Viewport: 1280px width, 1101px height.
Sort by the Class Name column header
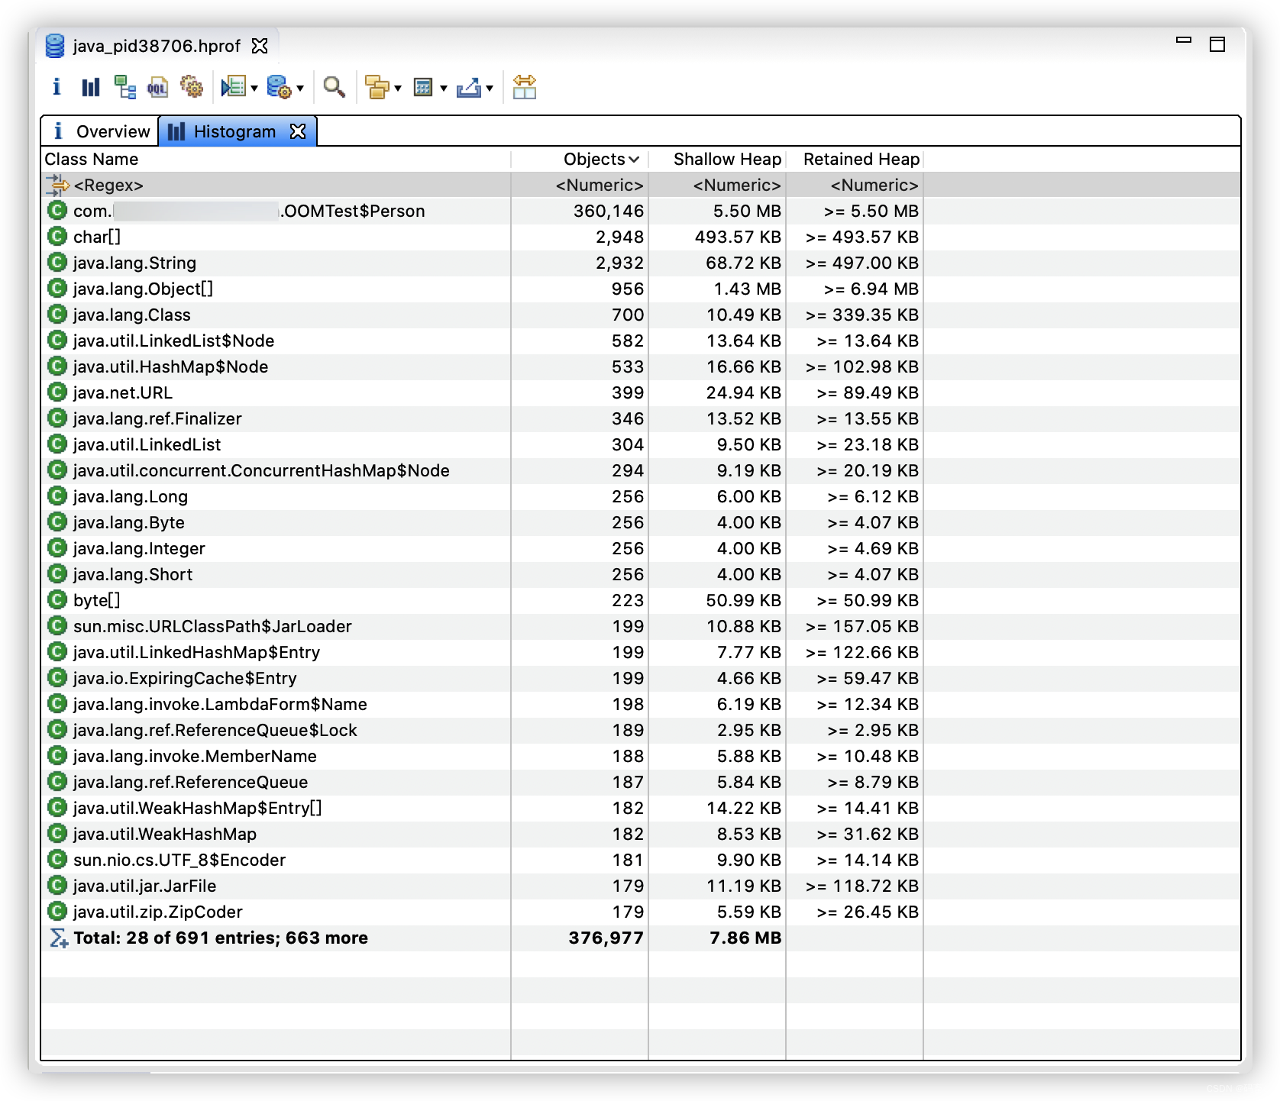(276, 159)
